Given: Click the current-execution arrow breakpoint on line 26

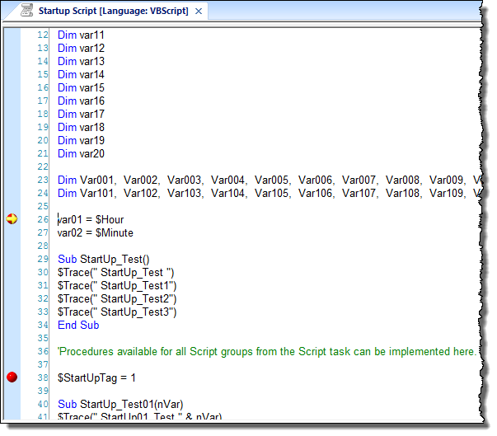Looking at the screenshot, I should coord(12,218).
